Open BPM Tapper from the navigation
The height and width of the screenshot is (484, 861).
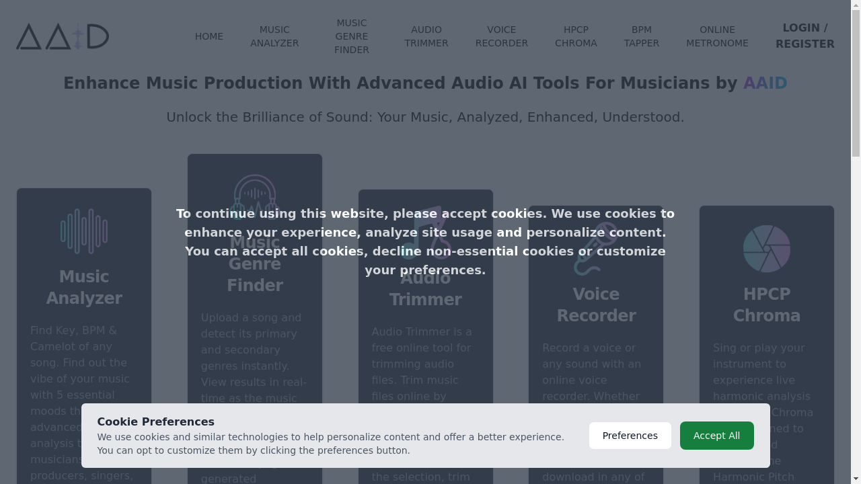point(642,36)
